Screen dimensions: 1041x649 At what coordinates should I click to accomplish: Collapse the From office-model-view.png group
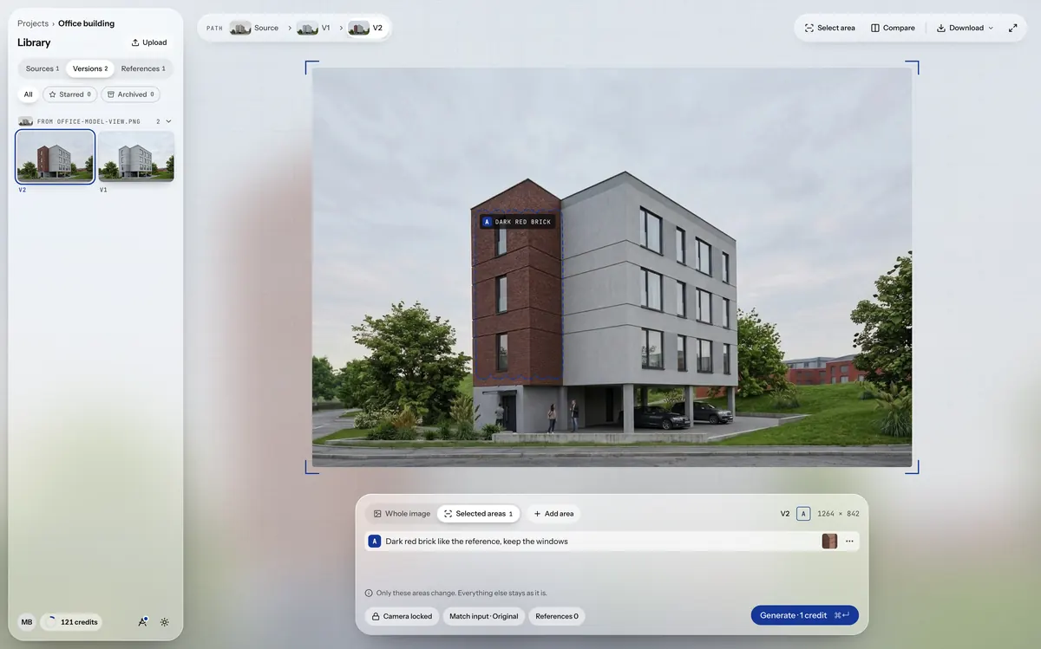click(168, 121)
